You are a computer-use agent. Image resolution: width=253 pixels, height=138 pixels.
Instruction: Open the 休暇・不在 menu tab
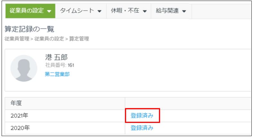pos(129,11)
